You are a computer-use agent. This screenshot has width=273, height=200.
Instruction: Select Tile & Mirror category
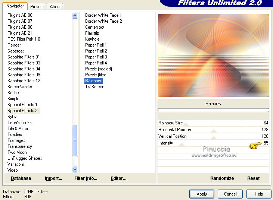(x=18, y=128)
